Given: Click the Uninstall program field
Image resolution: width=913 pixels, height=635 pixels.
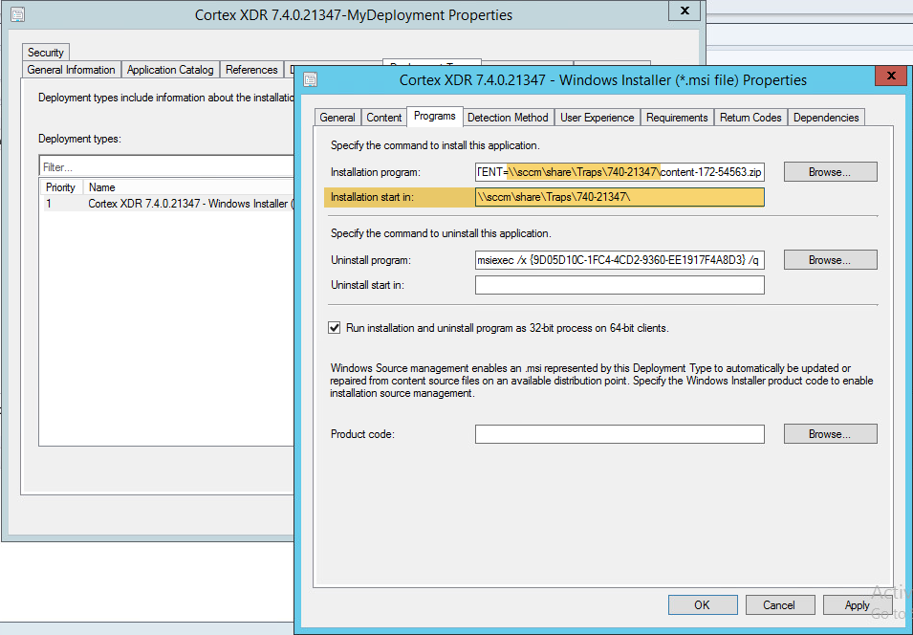Looking at the screenshot, I should coord(620,260).
